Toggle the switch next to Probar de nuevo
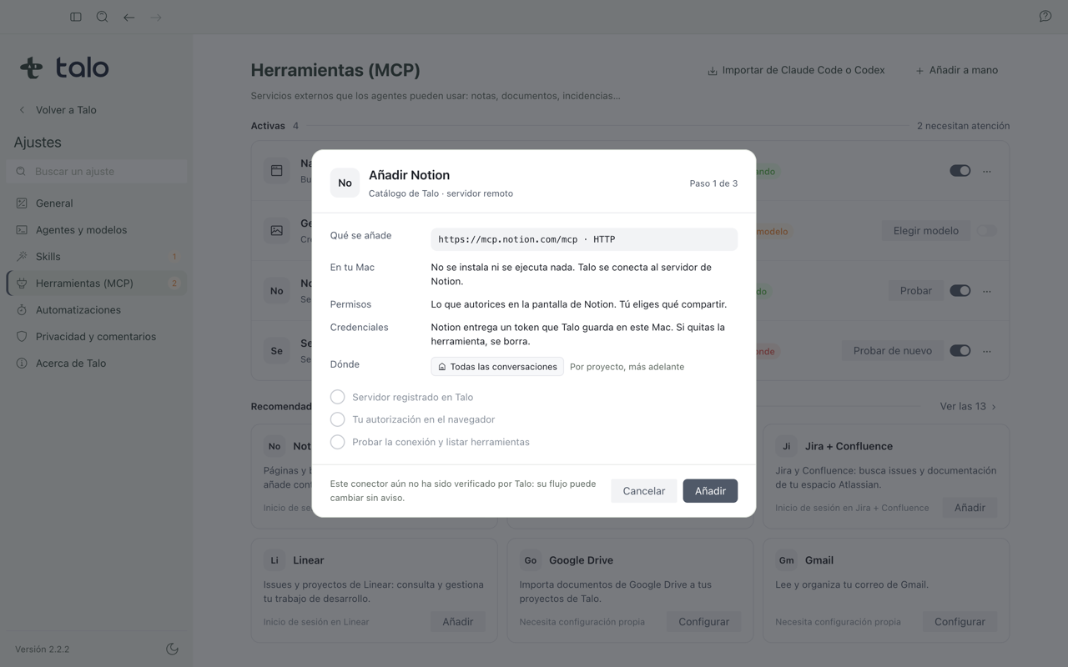The height and width of the screenshot is (667, 1068). (x=960, y=351)
